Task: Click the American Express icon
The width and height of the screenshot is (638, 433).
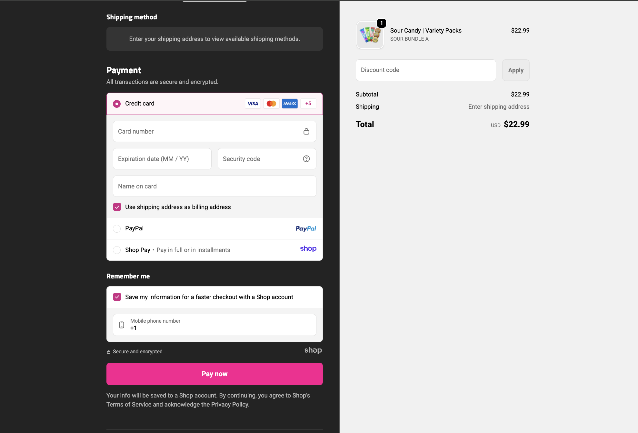Action: [289, 104]
